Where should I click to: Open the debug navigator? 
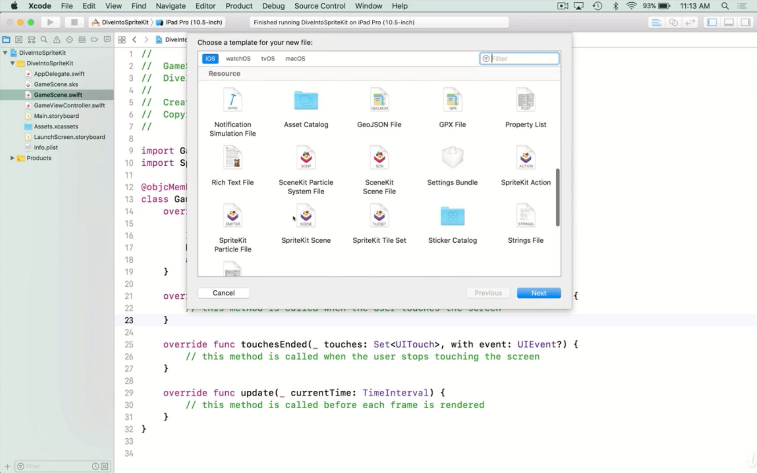[82, 40]
